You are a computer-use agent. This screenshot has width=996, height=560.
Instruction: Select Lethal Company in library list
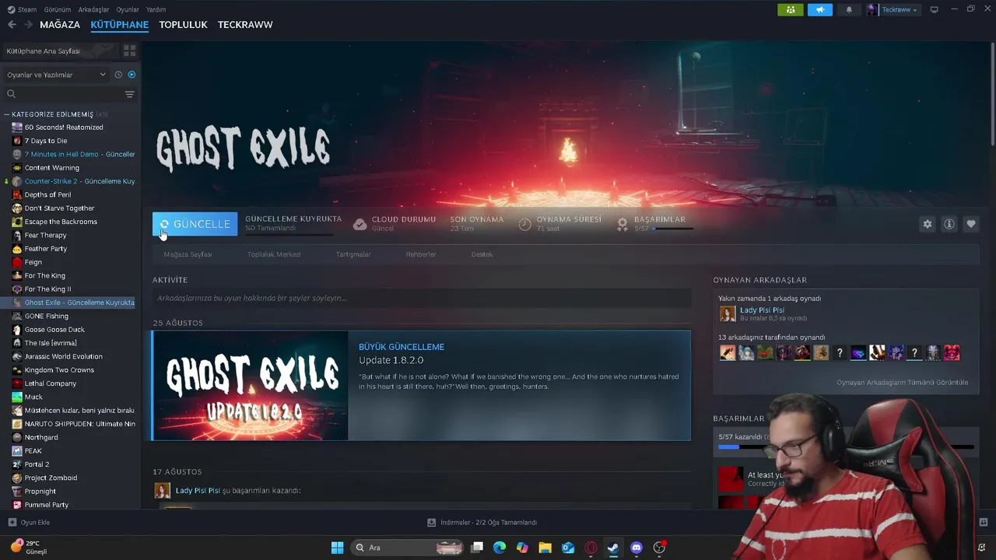[51, 383]
